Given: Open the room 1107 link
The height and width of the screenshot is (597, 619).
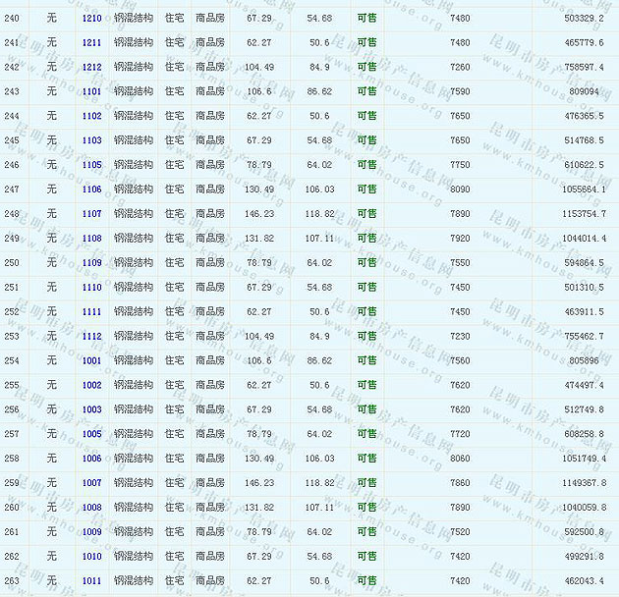Looking at the screenshot, I should pyautogui.click(x=91, y=214).
